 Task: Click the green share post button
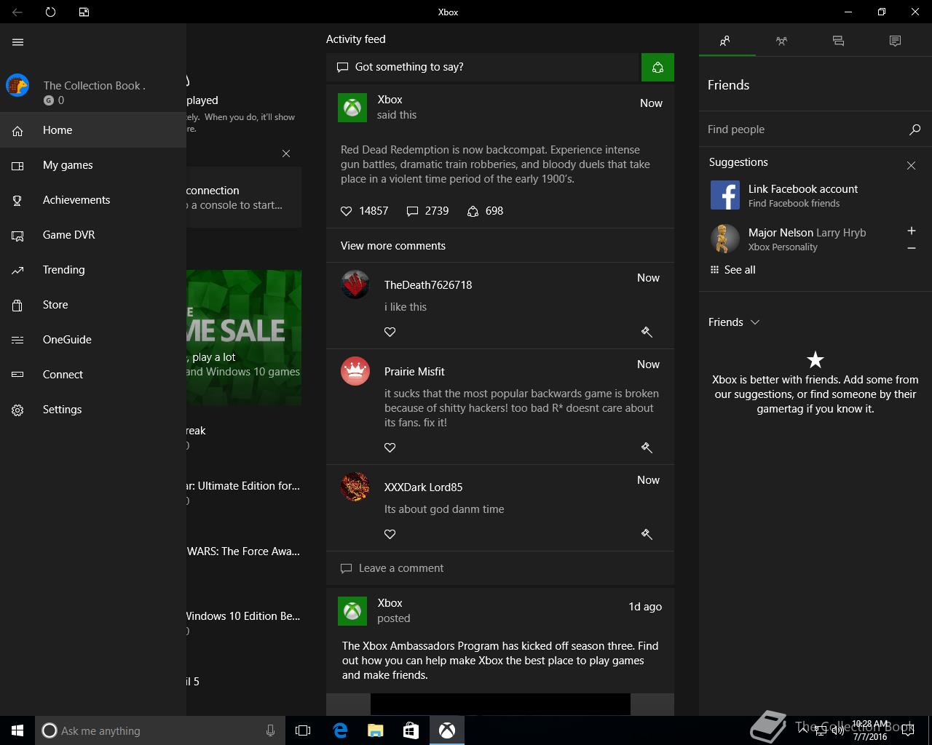657,67
